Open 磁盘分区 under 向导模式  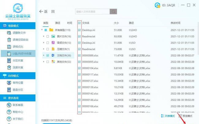[15, 90]
